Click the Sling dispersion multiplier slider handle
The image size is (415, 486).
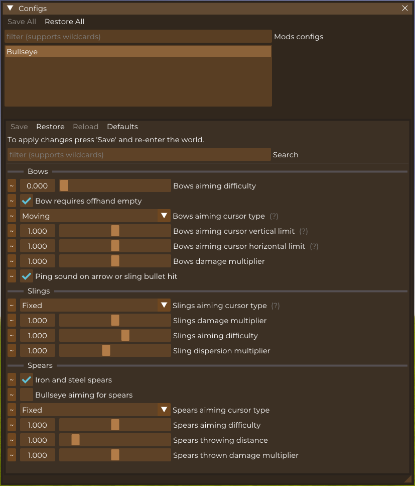pos(106,351)
